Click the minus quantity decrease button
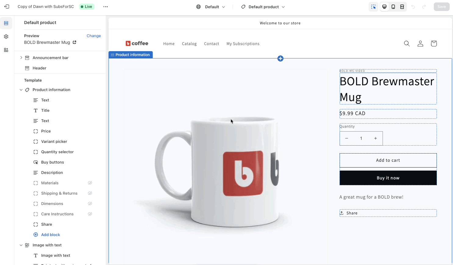 point(347,138)
